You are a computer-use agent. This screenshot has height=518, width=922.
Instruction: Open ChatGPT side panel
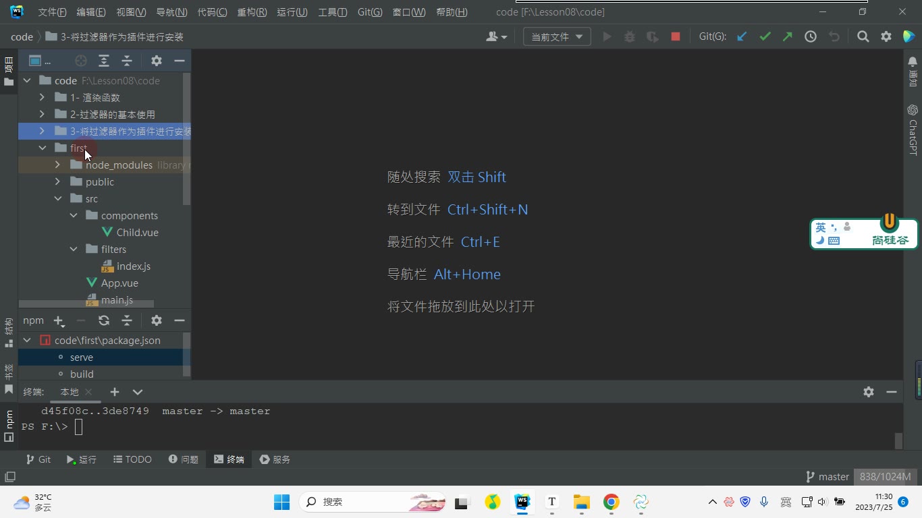point(913,129)
